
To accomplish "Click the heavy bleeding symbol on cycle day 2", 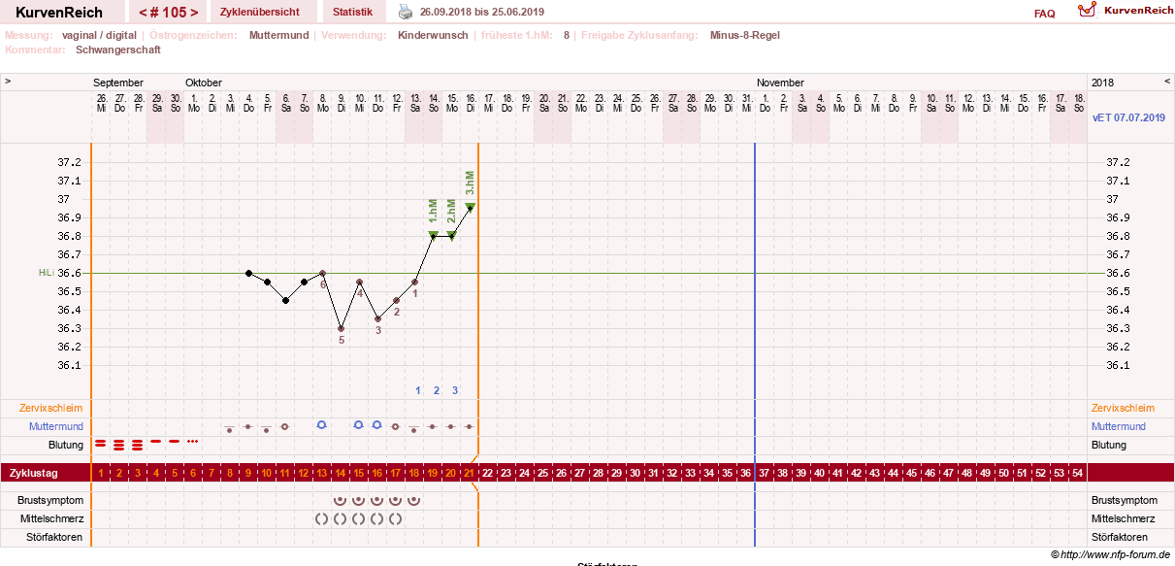I will 118,445.
